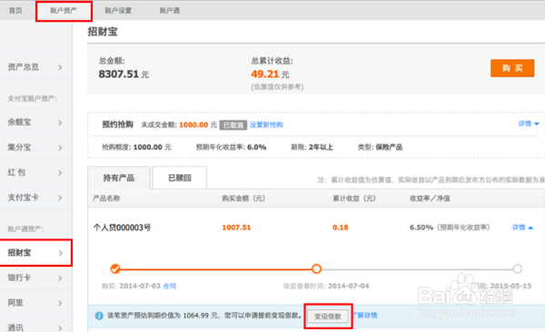Open 支付宝卡 sidebar item
The height and width of the screenshot is (332, 545).
tap(36, 197)
